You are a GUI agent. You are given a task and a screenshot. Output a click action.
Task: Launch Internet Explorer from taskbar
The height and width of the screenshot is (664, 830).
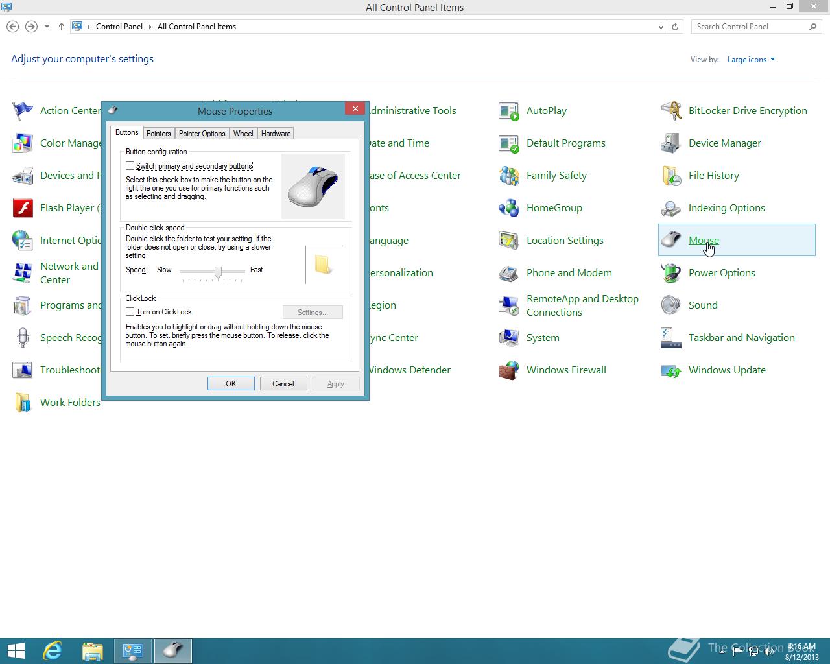pos(53,650)
